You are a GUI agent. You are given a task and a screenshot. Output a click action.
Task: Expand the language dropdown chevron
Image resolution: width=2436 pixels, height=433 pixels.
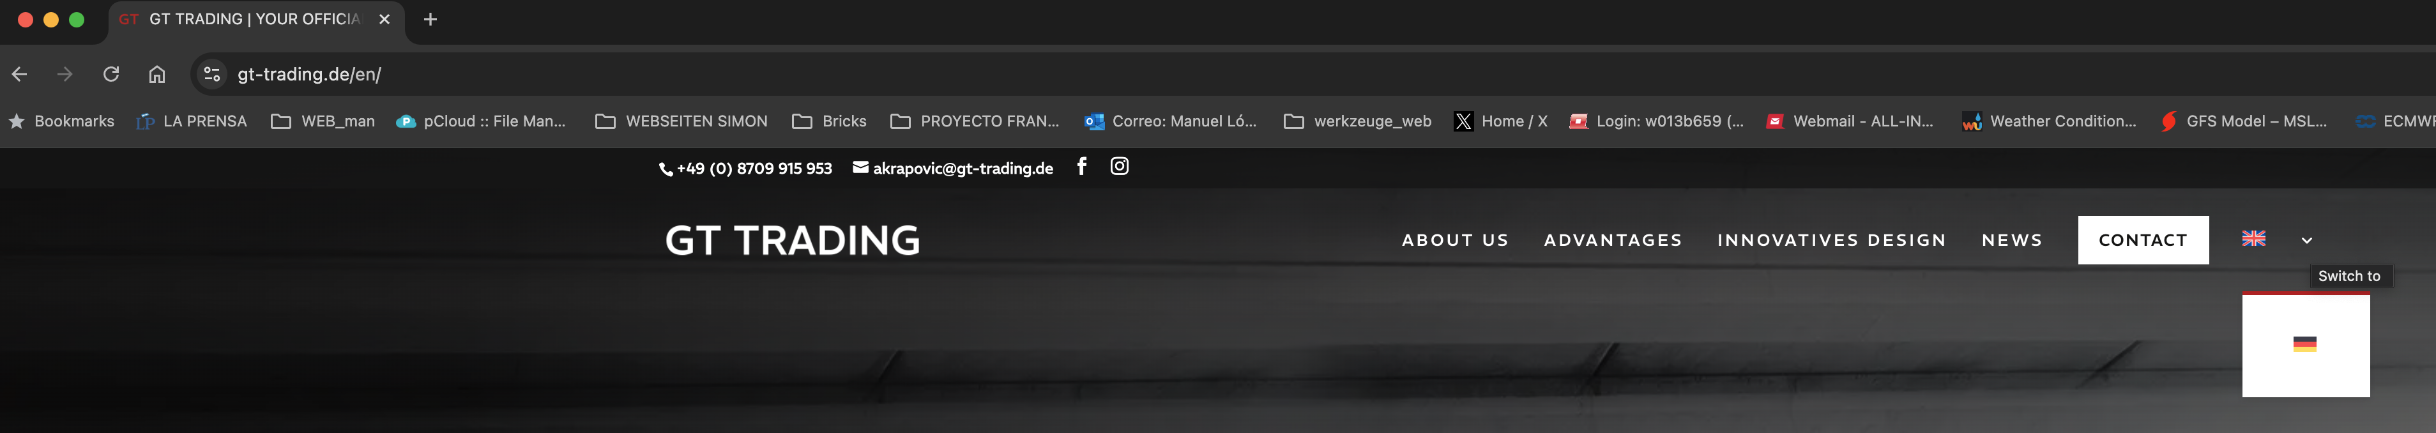2306,240
